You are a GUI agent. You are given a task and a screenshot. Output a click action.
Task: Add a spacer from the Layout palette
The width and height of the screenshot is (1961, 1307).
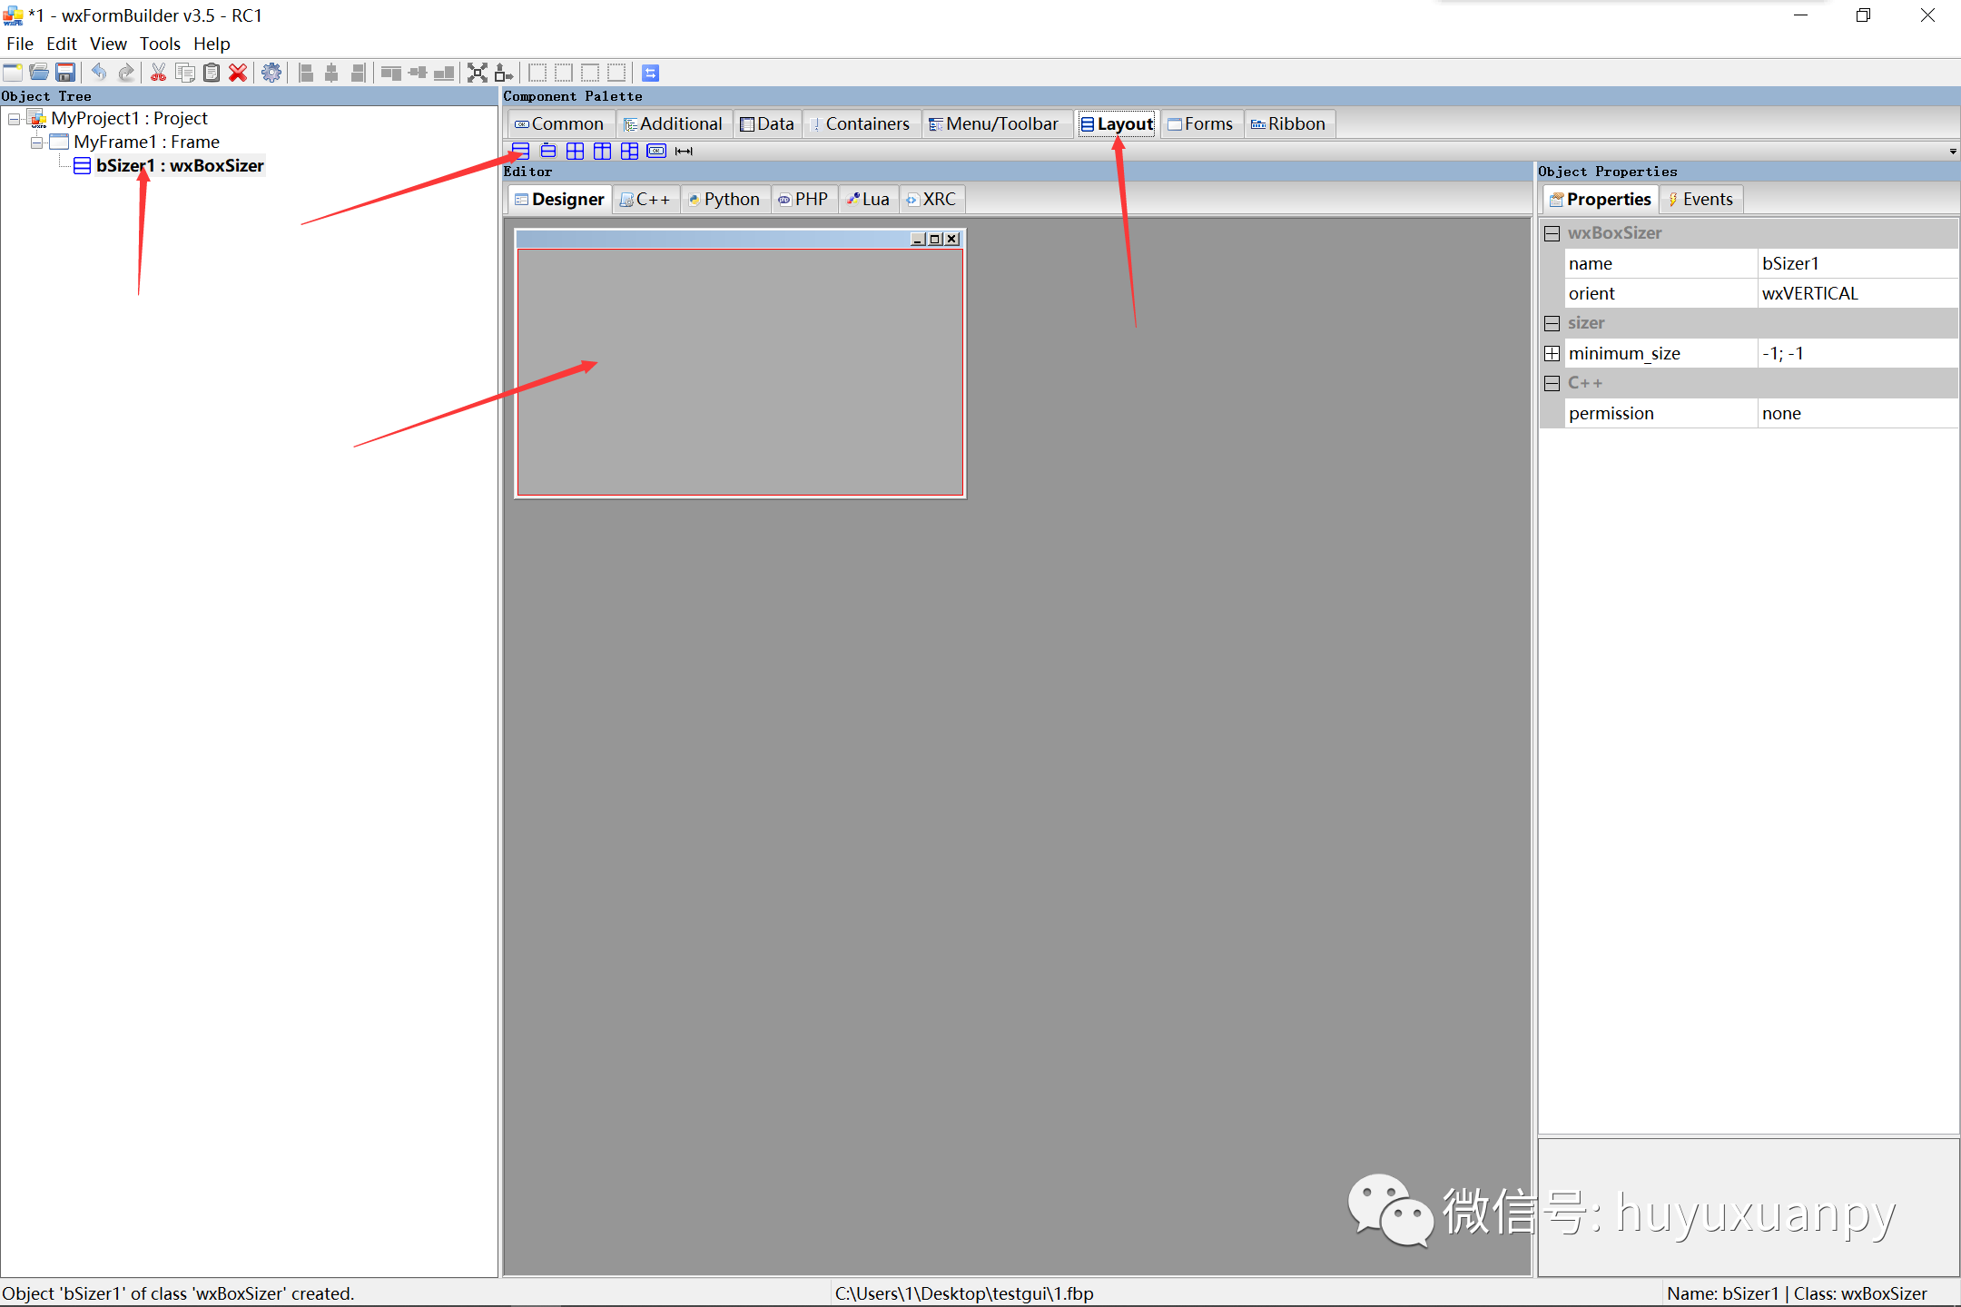tap(684, 151)
